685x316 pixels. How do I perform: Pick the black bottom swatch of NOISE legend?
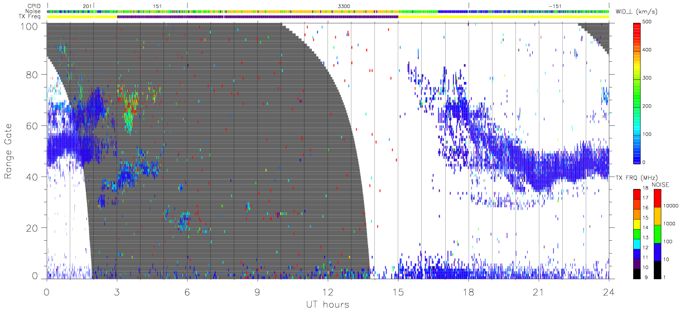(x=657, y=269)
